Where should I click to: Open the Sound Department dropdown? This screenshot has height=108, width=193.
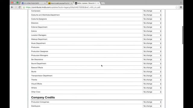coord(152,63)
